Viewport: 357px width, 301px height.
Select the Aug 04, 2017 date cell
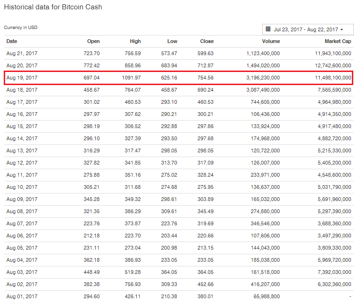click(22, 260)
